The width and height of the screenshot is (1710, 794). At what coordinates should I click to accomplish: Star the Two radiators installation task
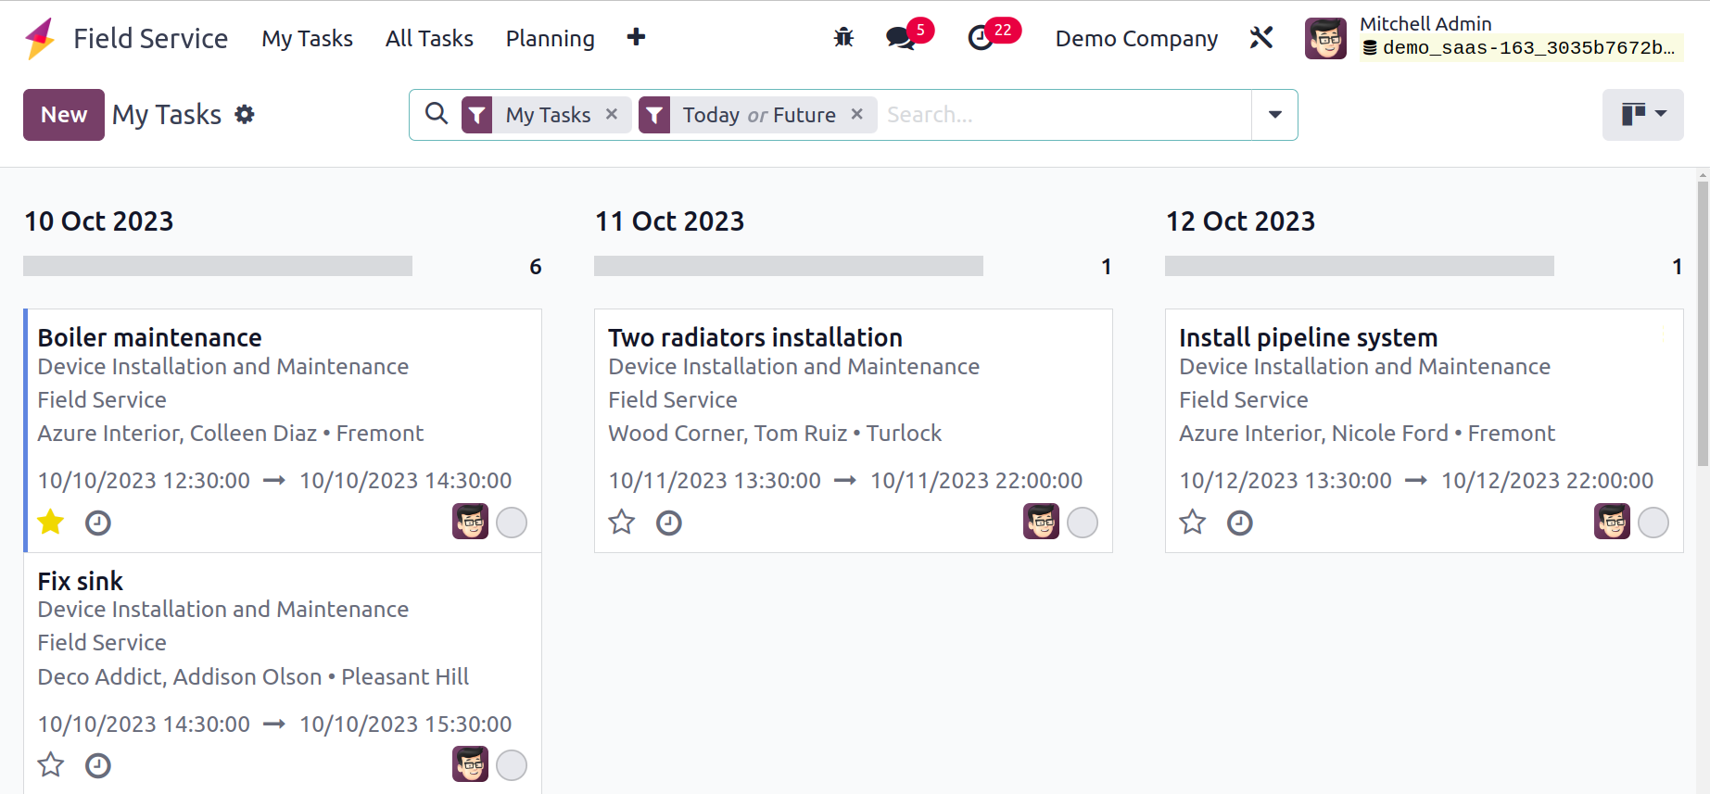tap(622, 523)
